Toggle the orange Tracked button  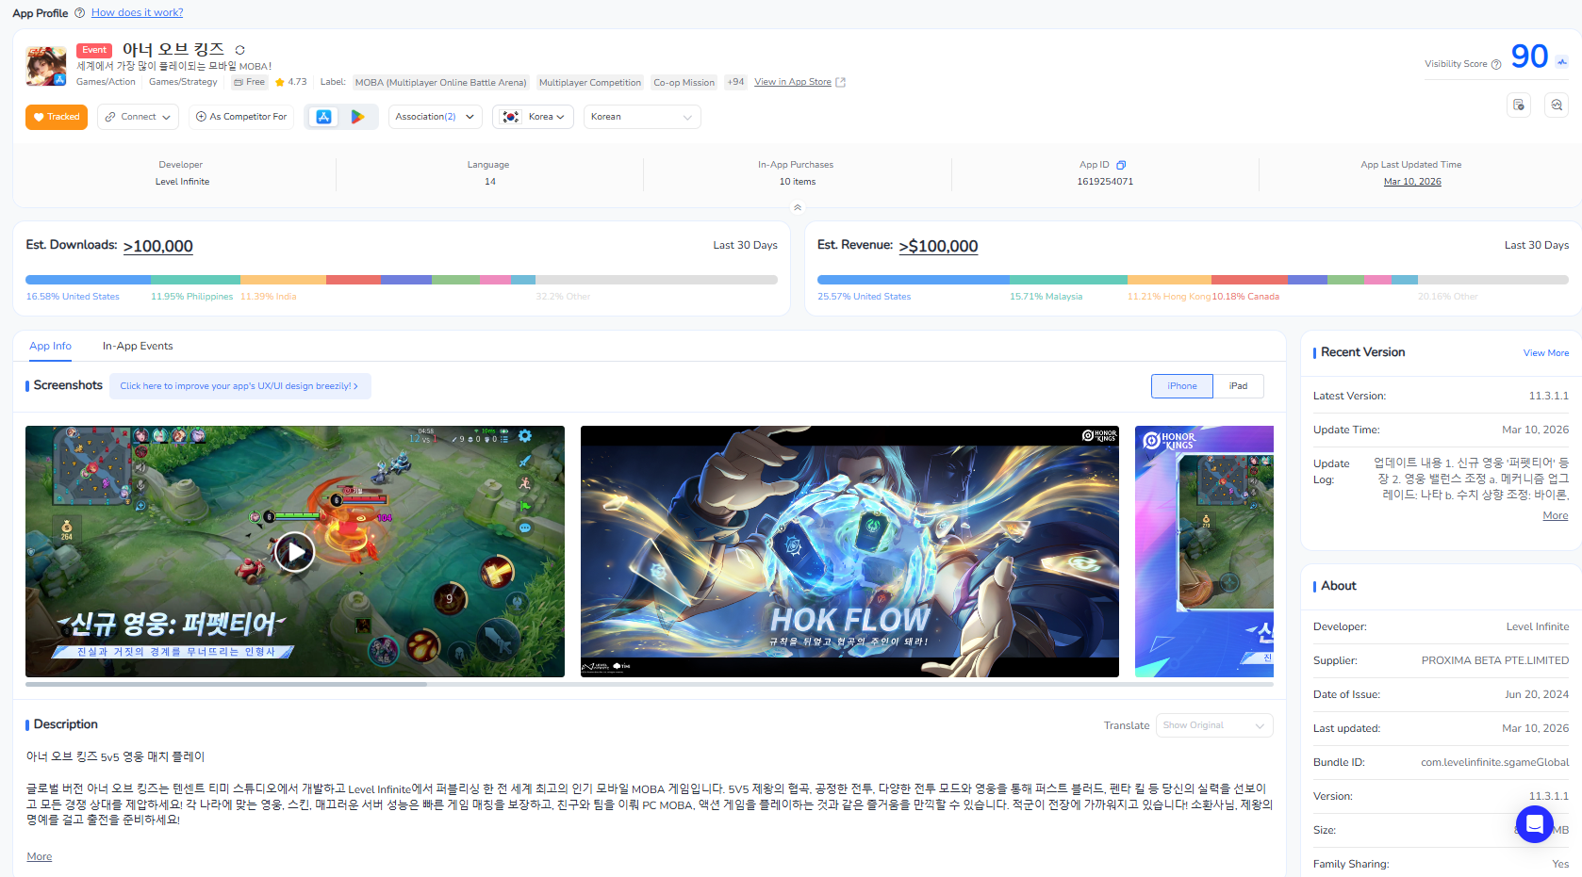tap(57, 117)
